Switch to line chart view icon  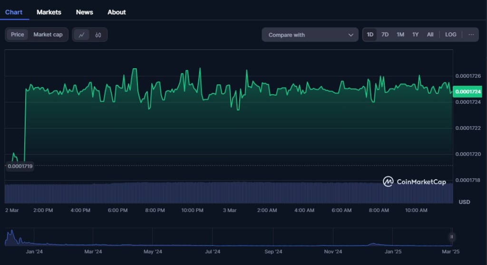point(82,35)
